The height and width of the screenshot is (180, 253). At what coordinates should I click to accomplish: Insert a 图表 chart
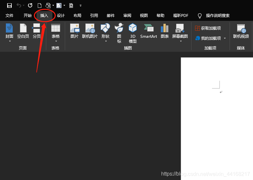point(164,31)
